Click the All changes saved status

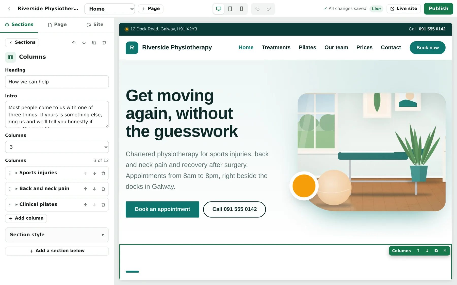(345, 9)
